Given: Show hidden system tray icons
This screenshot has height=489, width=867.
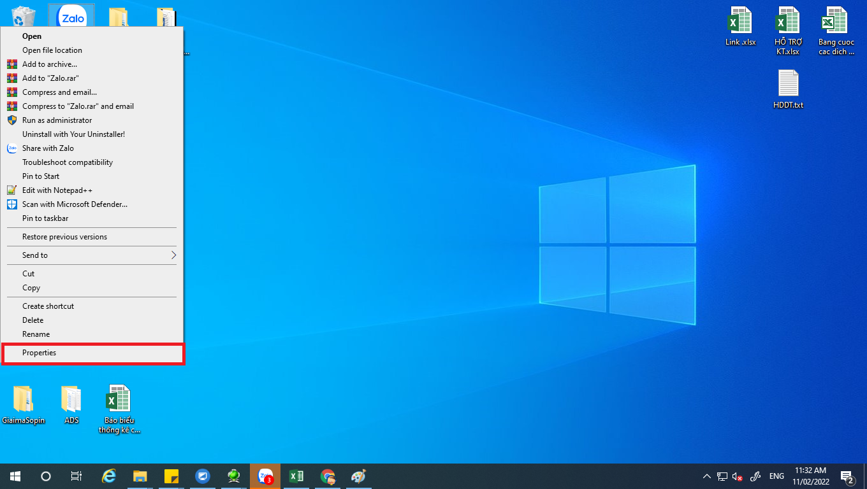Looking at the screenshot, I should pyautogui.click(x=706, y=476).
